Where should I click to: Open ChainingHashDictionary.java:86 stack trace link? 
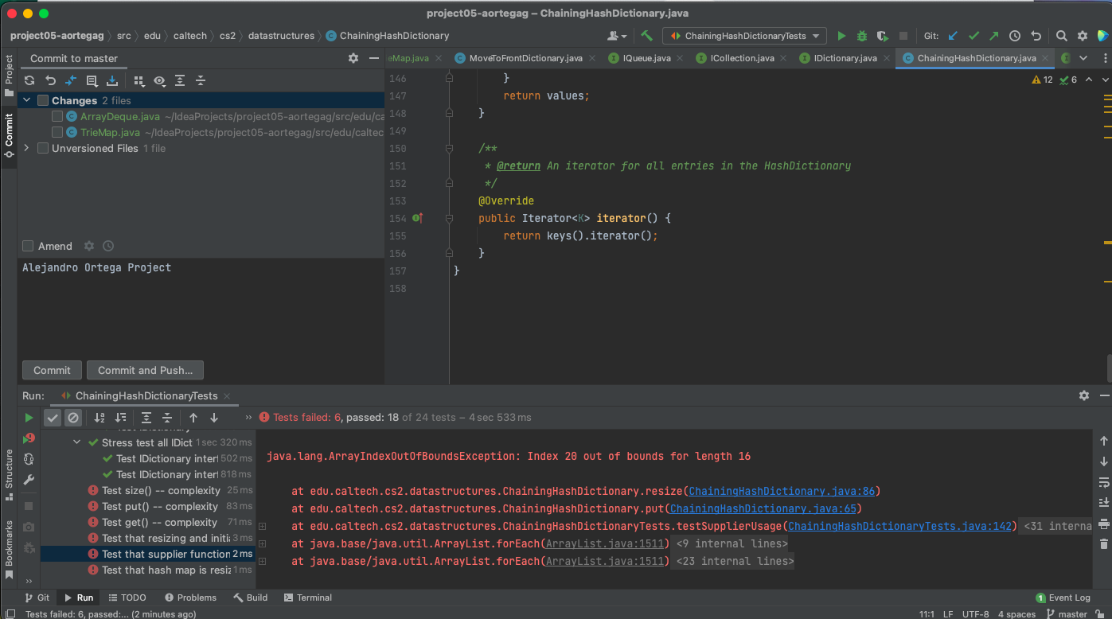782,491
